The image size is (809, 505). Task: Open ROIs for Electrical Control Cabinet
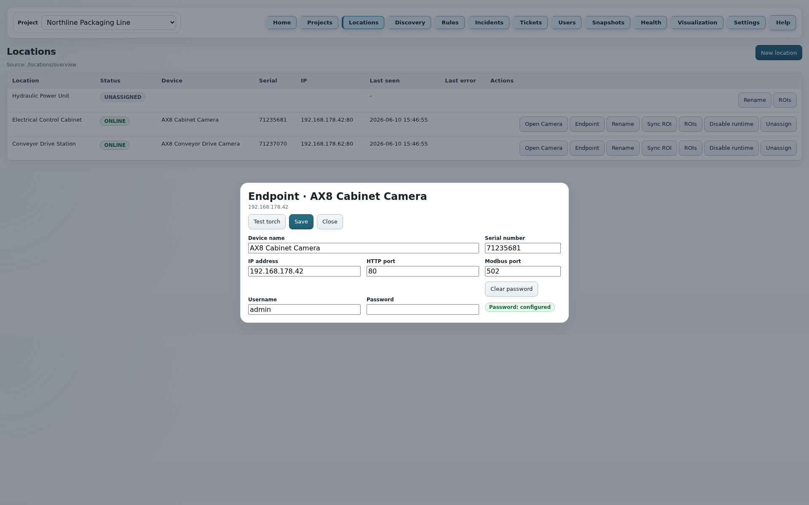pos(690,124)
